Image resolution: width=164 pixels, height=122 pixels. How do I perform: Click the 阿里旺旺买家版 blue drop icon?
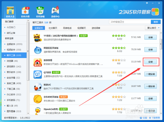(38, 50)
